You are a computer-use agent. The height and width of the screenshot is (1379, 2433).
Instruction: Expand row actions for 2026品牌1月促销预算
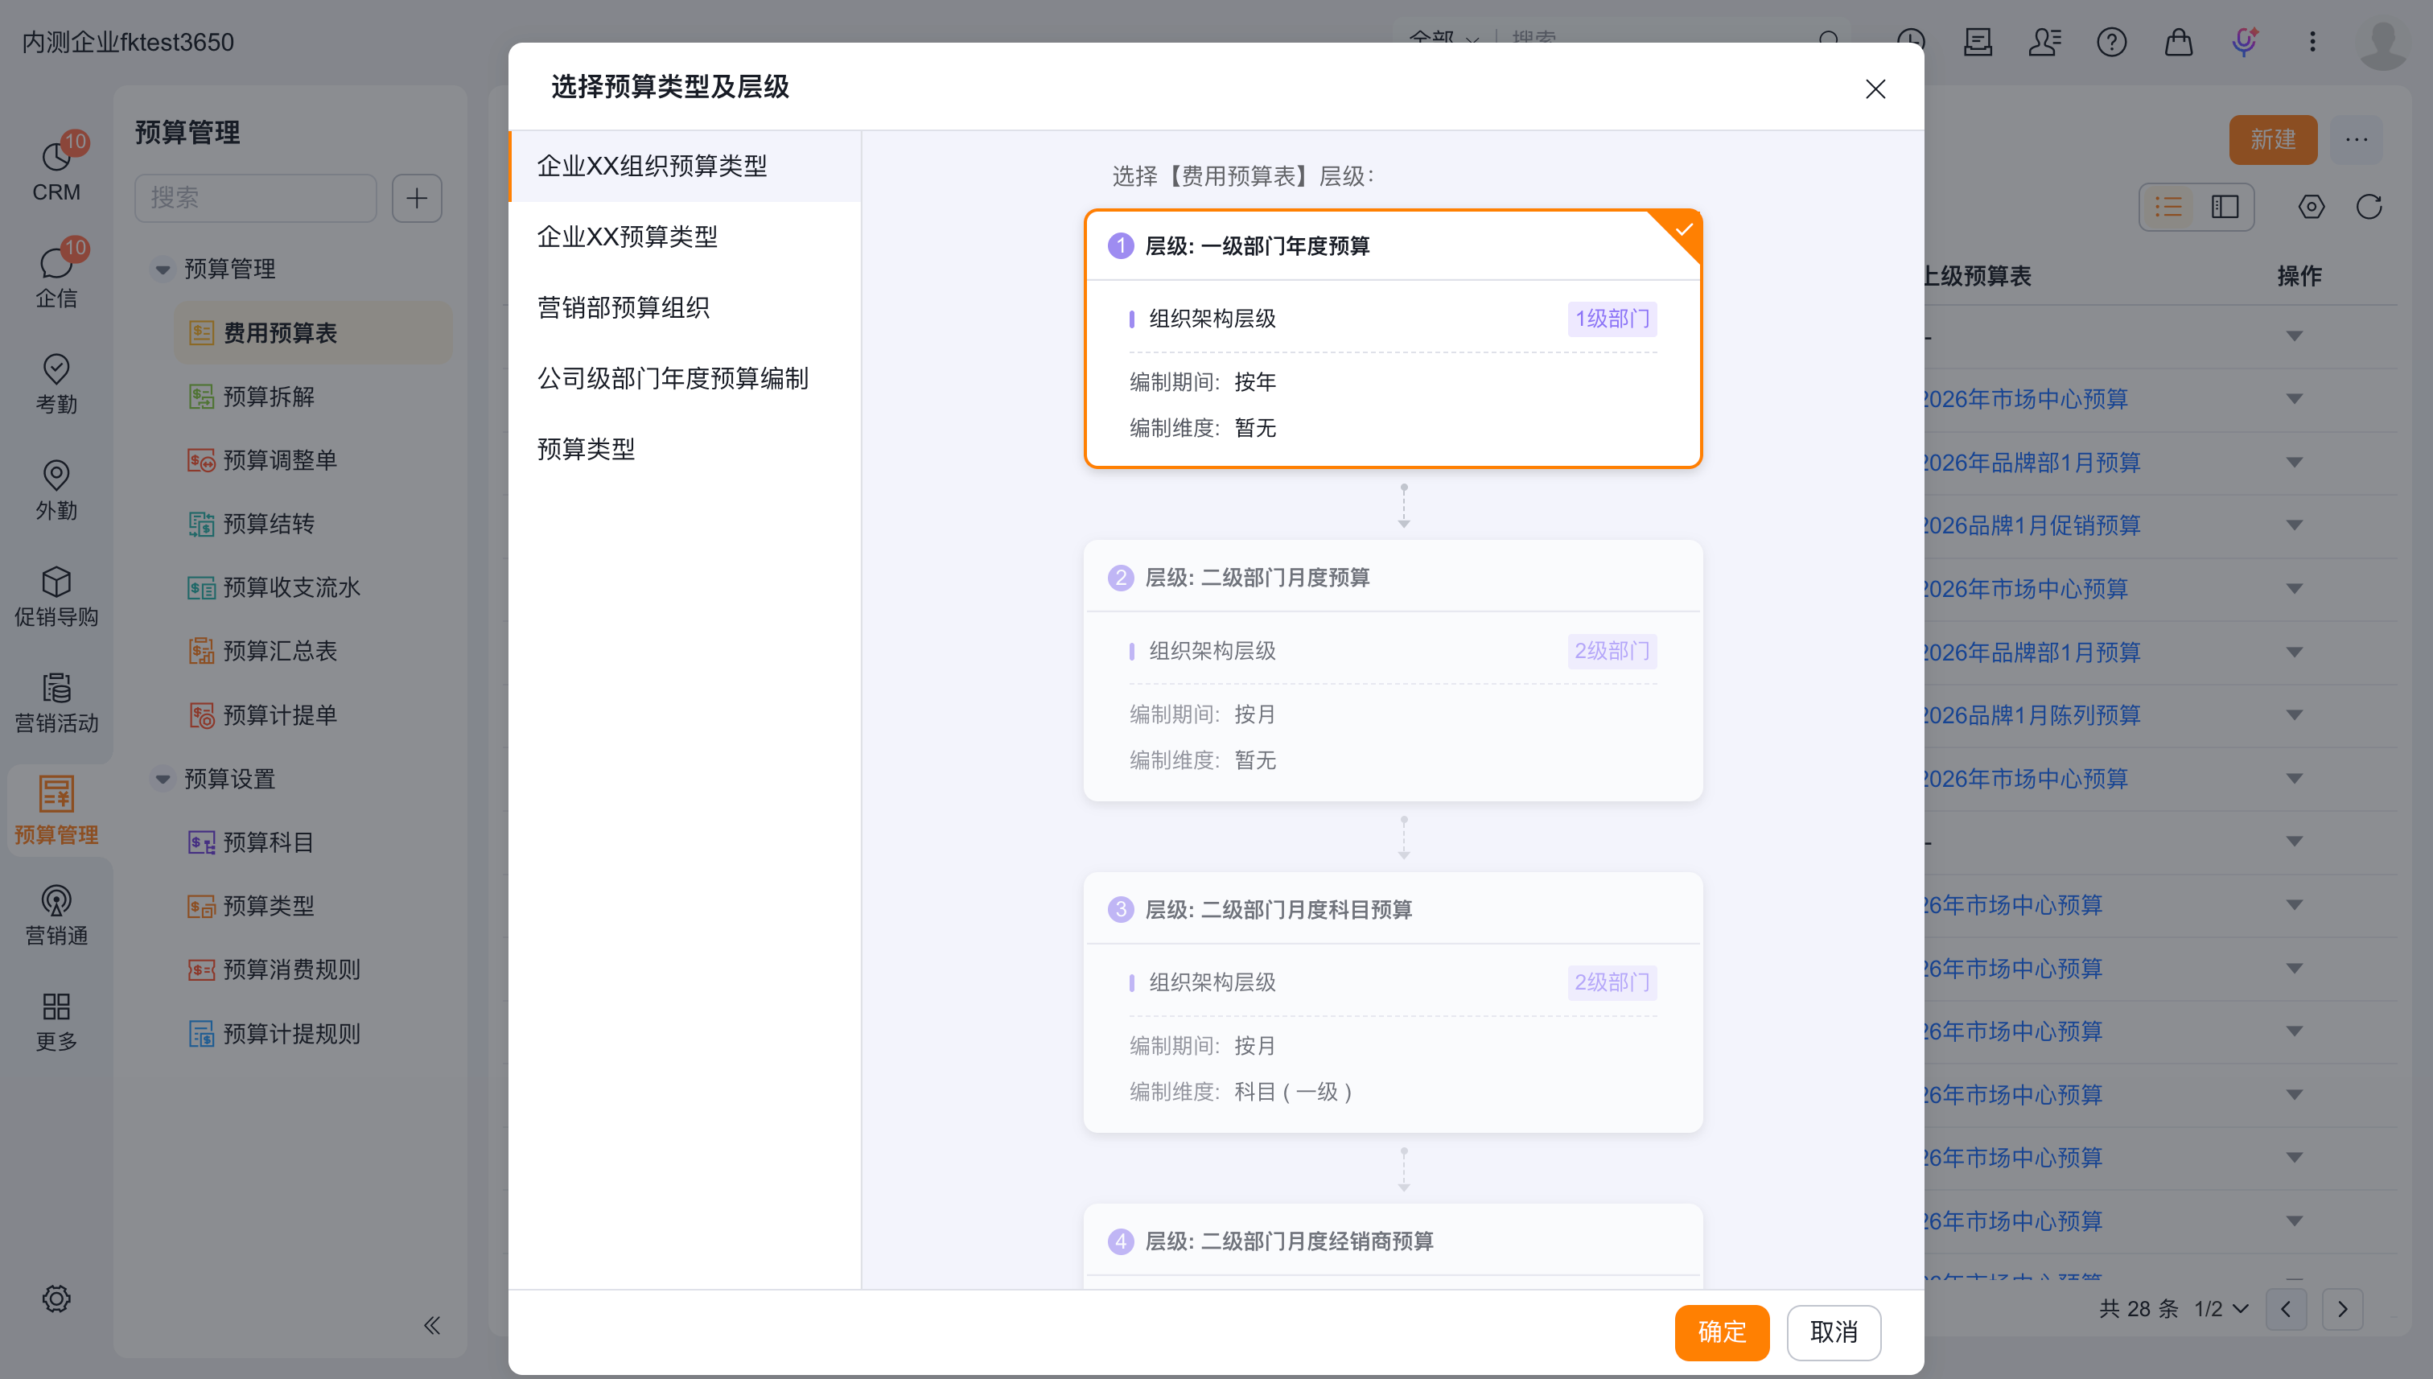pyautogui.click(x=2294, y=525)
